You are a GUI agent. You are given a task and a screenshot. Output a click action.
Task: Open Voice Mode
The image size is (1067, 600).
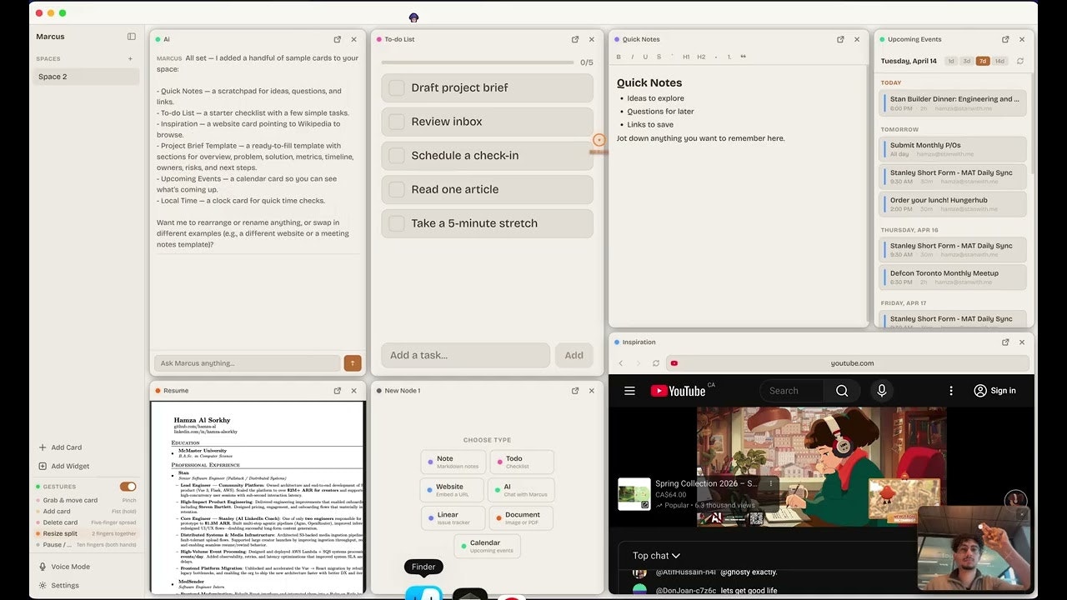63,567
